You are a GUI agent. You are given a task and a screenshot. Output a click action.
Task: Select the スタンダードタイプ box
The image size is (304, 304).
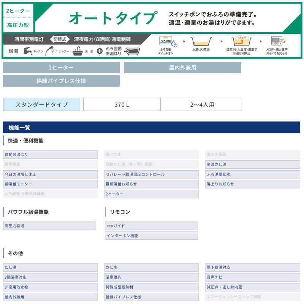[41, 104]
